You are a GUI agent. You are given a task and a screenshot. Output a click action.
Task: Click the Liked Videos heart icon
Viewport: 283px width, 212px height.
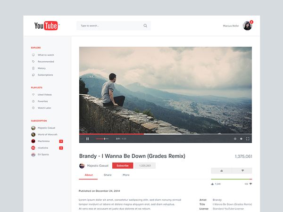(x=33, y=95)
